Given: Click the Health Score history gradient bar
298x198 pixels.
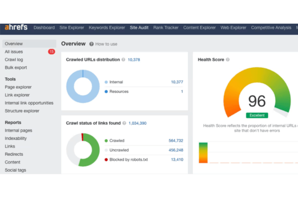Looking at the screenshot, I should [203, 153].
